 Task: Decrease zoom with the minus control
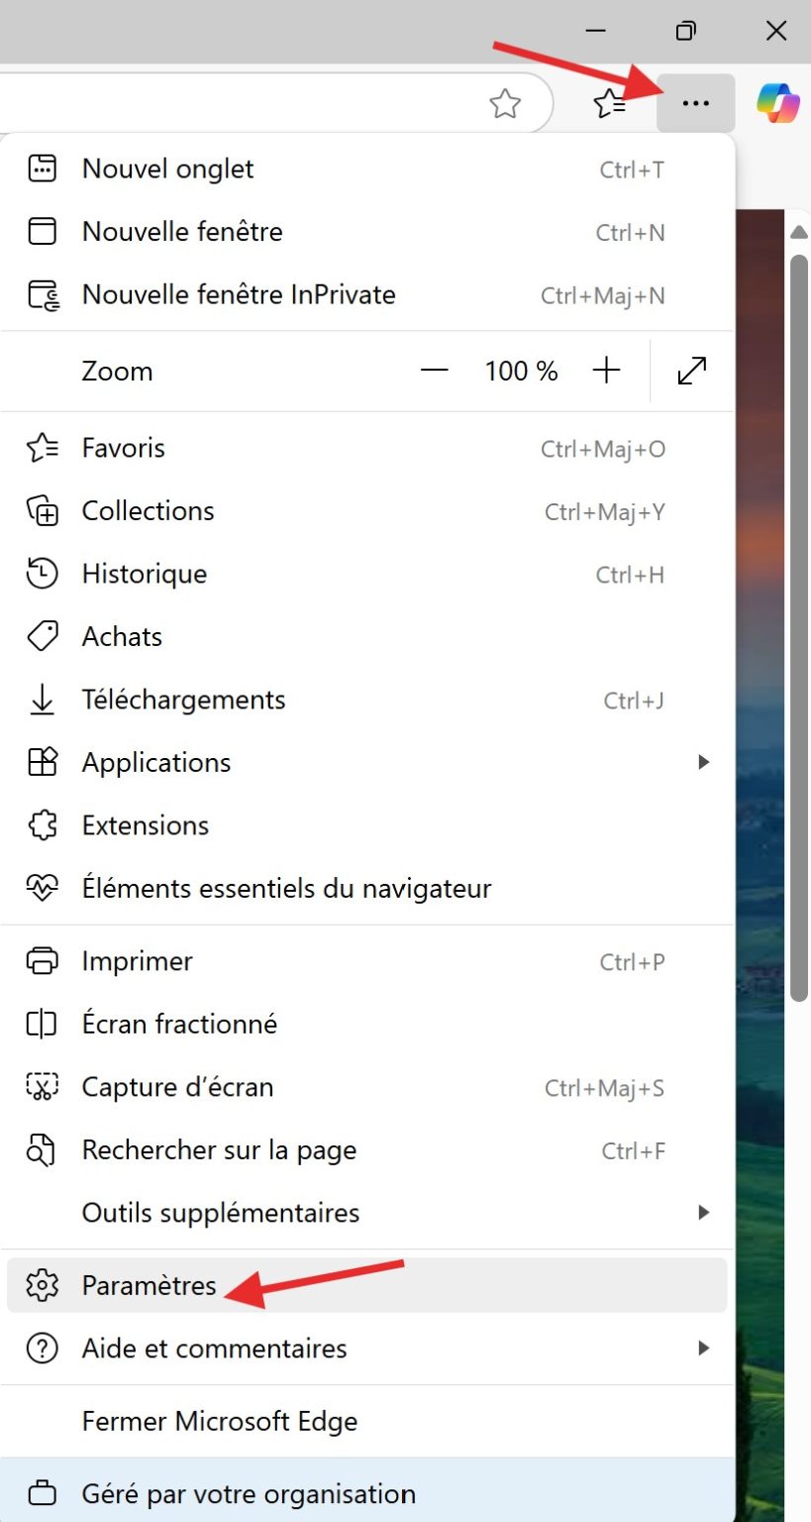pyautogui.click(x=434, y=371)
